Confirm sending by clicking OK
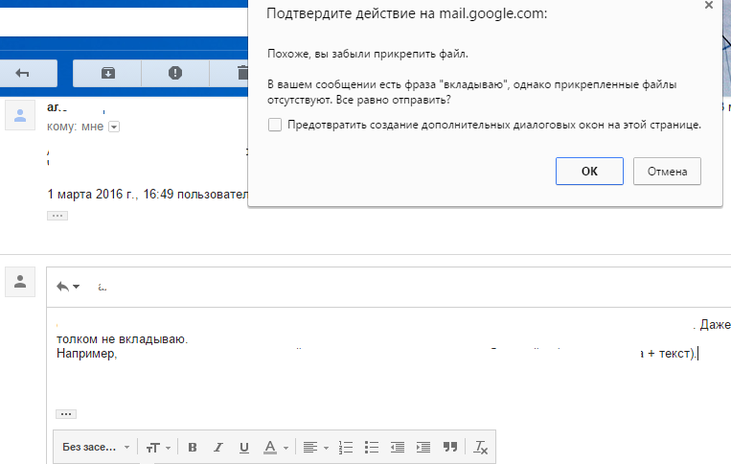Viewport: 731px width, 464px height. 589,172
